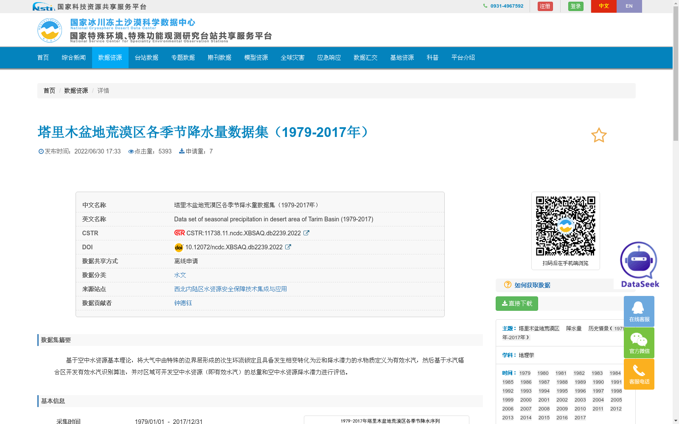Click the red CSTR logo icon
This screenshot has width=679, height=424.
pyautogui.click(x=180, y=233)
